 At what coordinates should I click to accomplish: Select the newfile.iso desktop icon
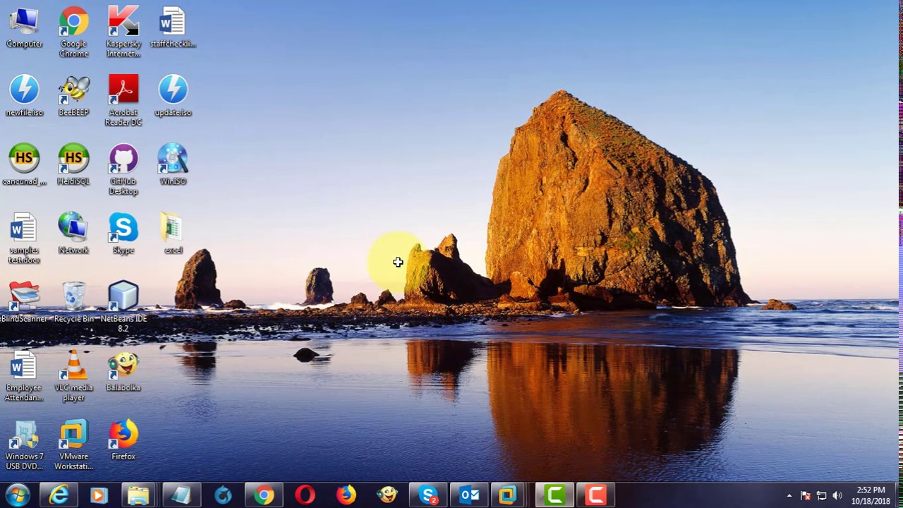tap(24, 95)
